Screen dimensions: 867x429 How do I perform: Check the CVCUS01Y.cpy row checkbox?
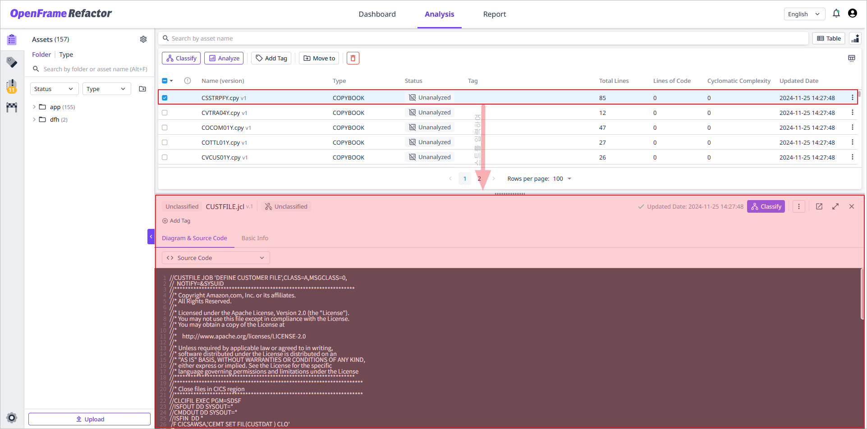pyautogui.click(x=165, y=157)
